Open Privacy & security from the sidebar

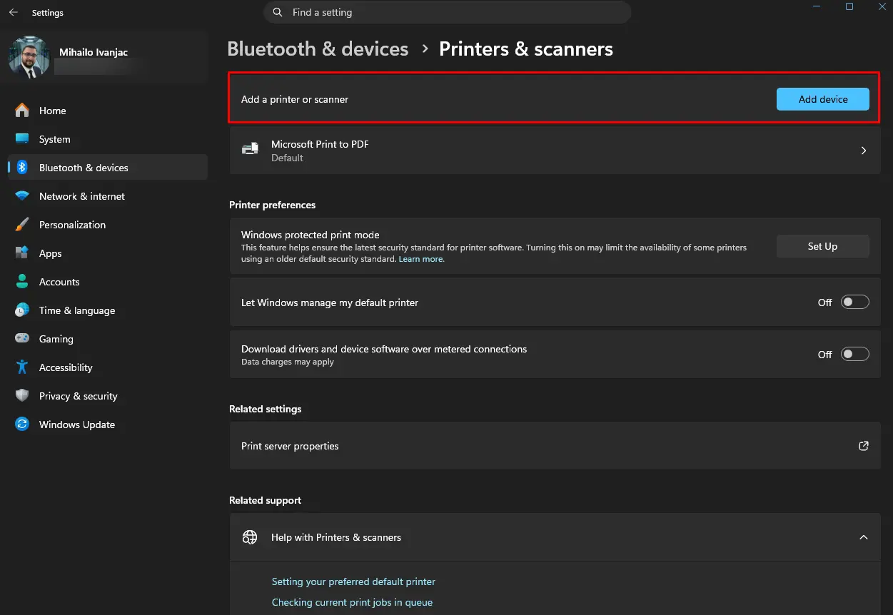click(x=78, y=395)
